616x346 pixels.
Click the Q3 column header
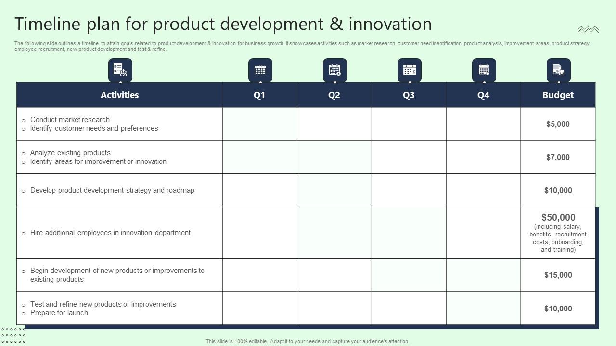pyautogui.click(x=409, y=95)
